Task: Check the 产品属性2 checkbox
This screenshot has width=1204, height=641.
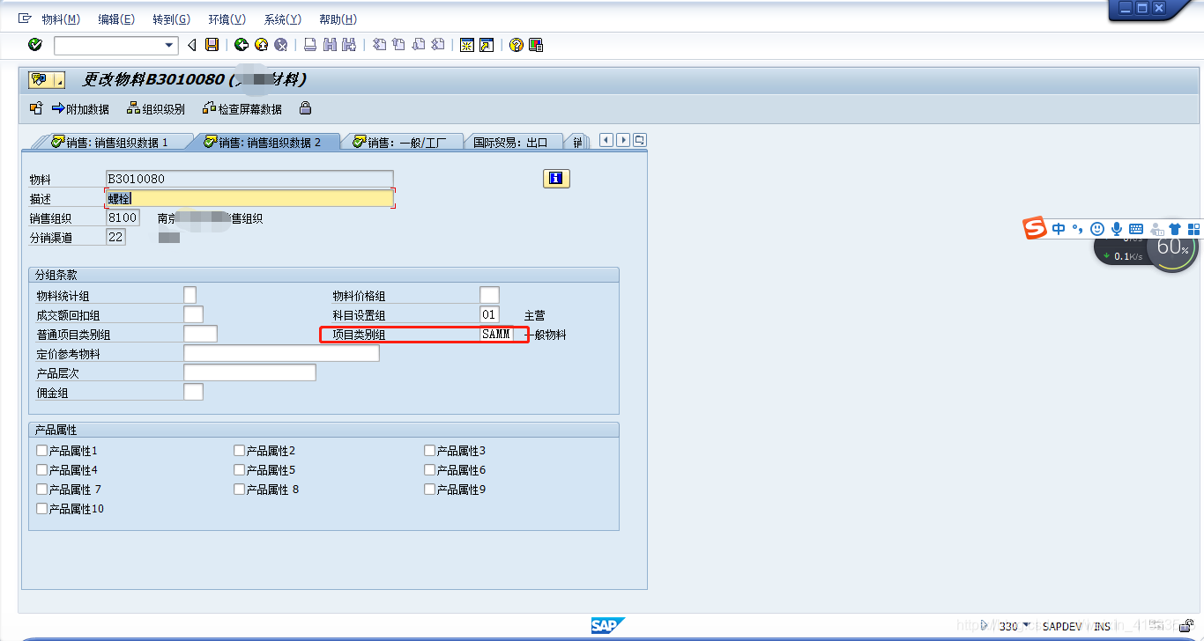Action: tap(240, 450)
